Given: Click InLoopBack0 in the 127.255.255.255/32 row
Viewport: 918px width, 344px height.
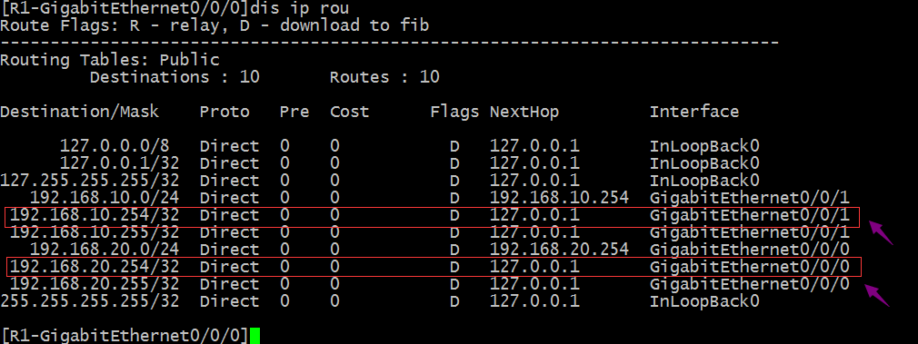Looking at the screenshot, I should click(704, 181).
